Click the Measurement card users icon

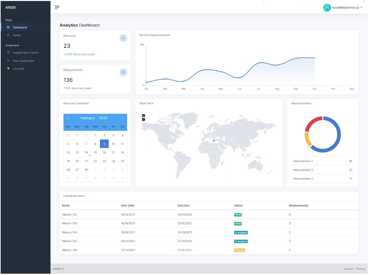tap(123, 72)
